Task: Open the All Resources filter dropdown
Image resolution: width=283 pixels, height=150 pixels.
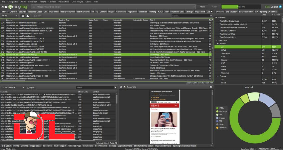Action: click(13, 87)
